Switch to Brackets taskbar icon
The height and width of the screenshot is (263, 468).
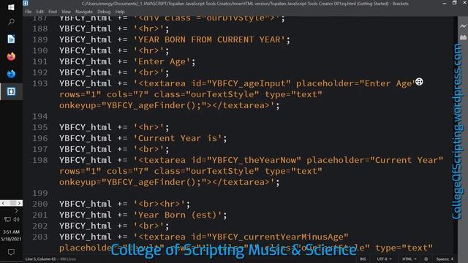(x=11, y=91)
